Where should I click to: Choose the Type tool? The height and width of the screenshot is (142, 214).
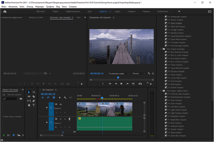tap(34, 105)
